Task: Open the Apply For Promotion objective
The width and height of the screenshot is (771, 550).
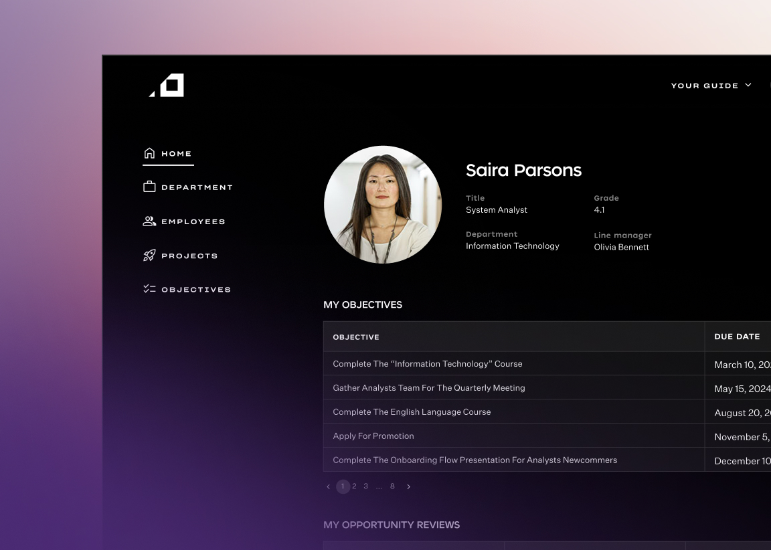Action: pyautogui.click(x=373, y=436)
